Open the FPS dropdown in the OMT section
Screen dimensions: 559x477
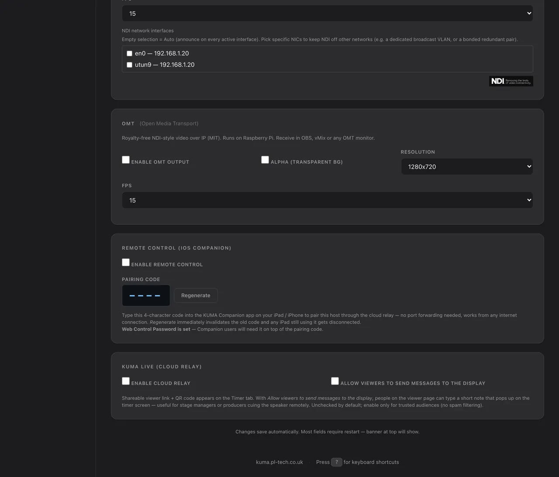click(x=328, y=200)
